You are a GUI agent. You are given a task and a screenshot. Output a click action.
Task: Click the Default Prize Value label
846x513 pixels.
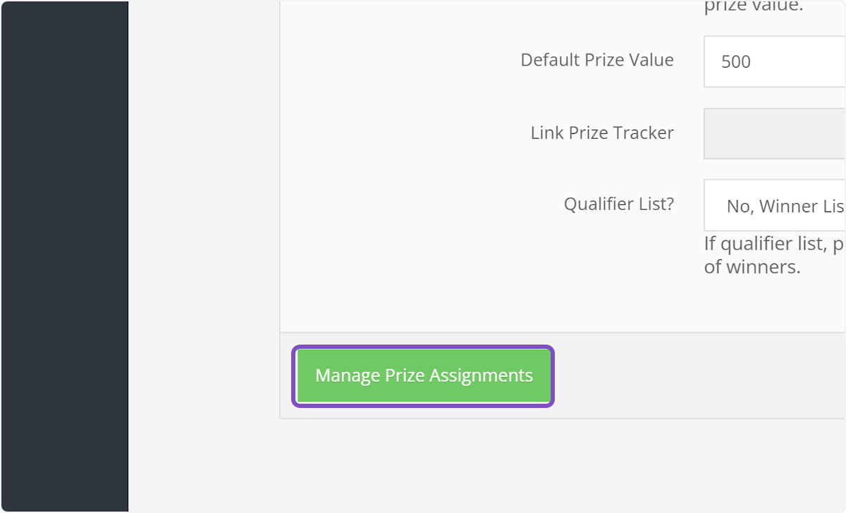[596, 60]
